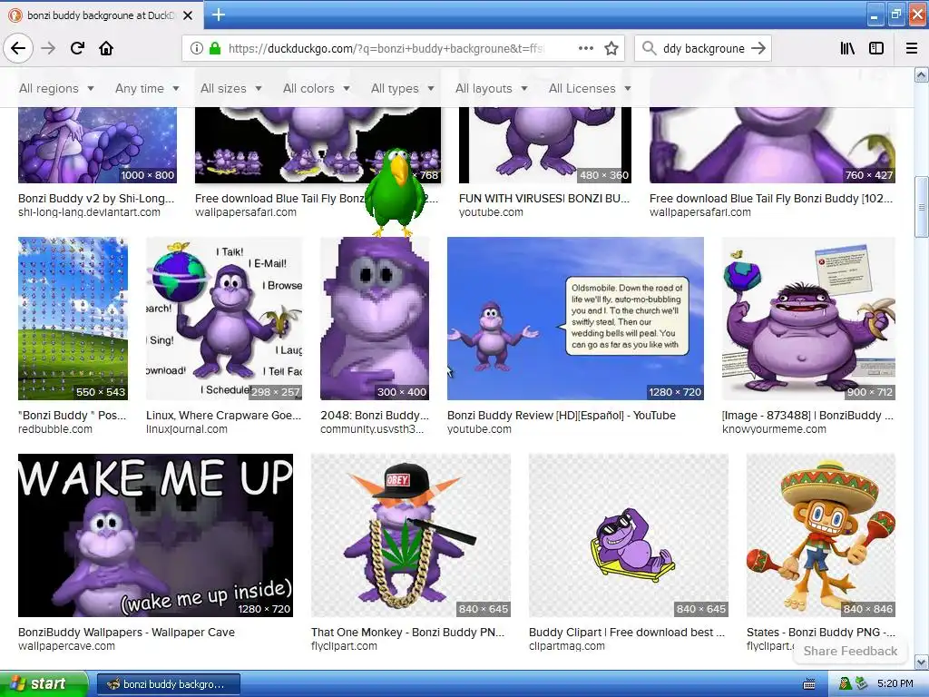This screenshot has height=697, width=929.
Task: Click the vertical scrollbar thumb
Action: (x=922, y=206)
